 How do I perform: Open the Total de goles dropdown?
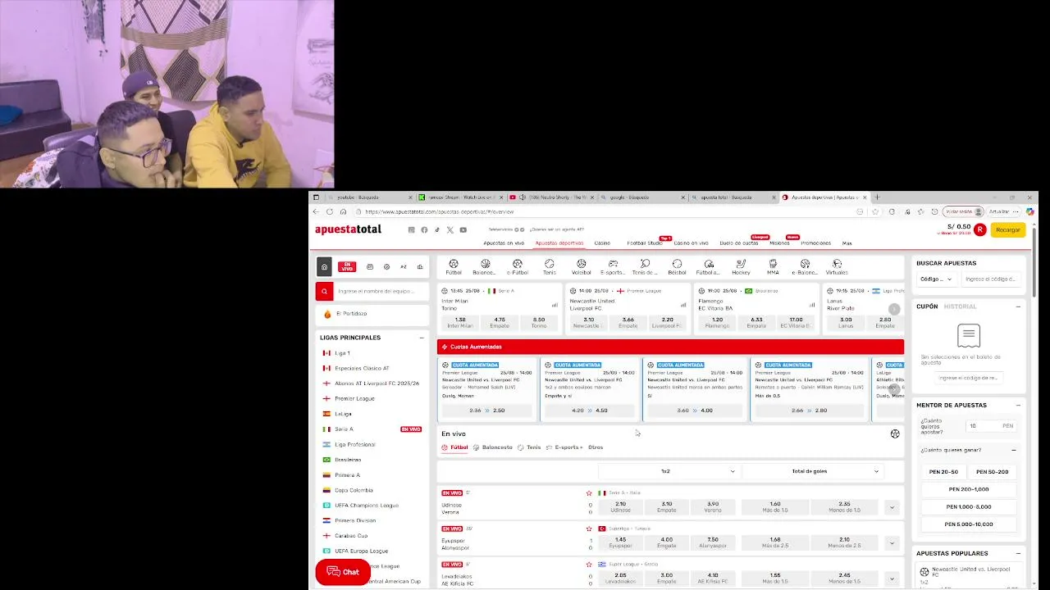point(812,471)
